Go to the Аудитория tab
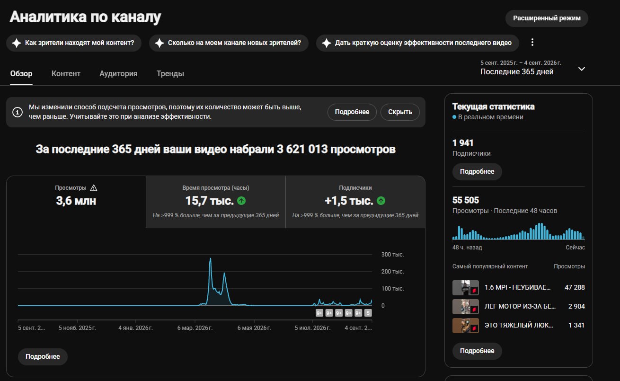 [x=118, y=73]
